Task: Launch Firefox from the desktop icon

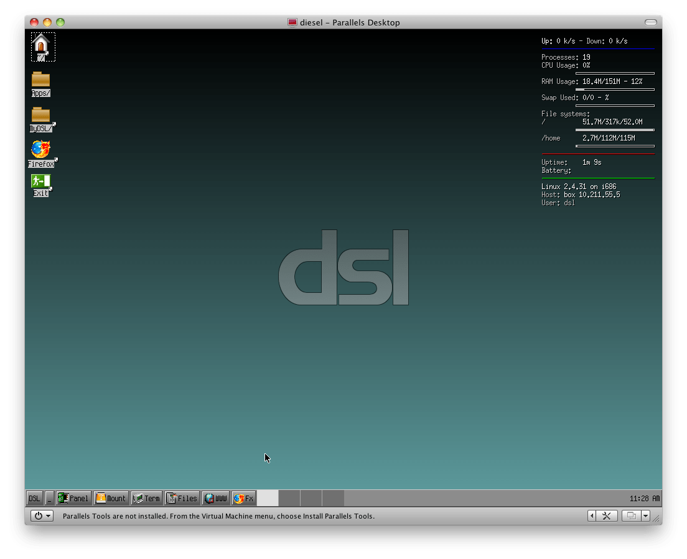Action: [40, 150]
